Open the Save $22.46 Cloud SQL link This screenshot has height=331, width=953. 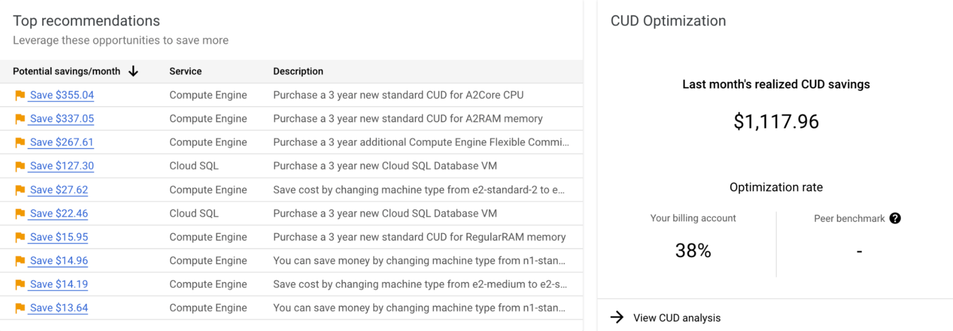[59, 214]
